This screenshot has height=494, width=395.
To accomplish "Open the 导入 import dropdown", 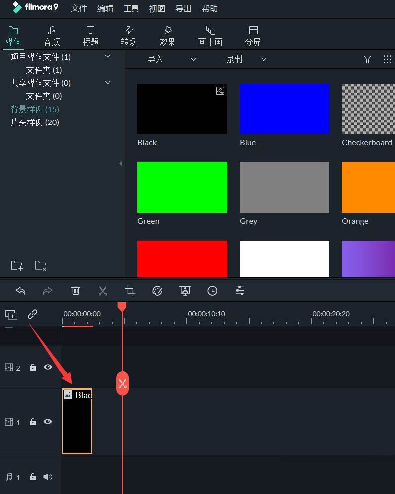I will 171,59.
